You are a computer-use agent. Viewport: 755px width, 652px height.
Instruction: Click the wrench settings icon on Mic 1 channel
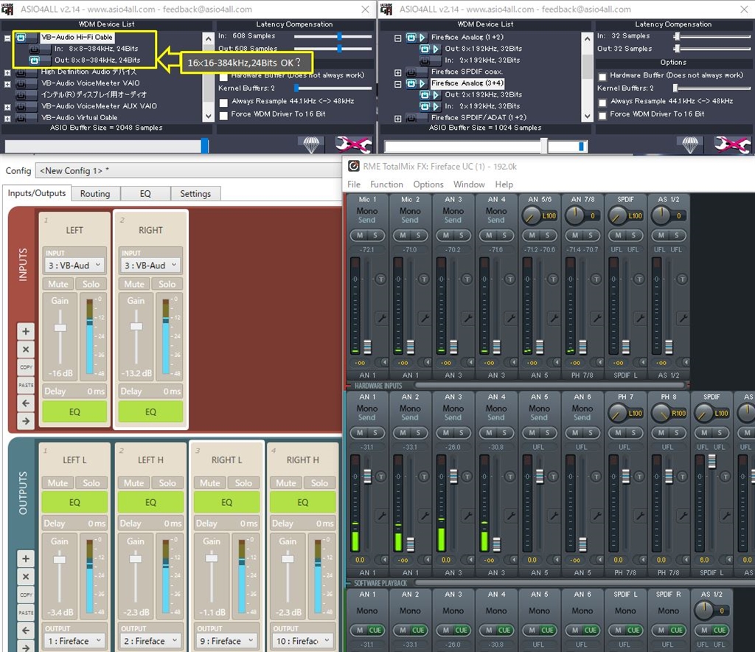coord(381,318)
